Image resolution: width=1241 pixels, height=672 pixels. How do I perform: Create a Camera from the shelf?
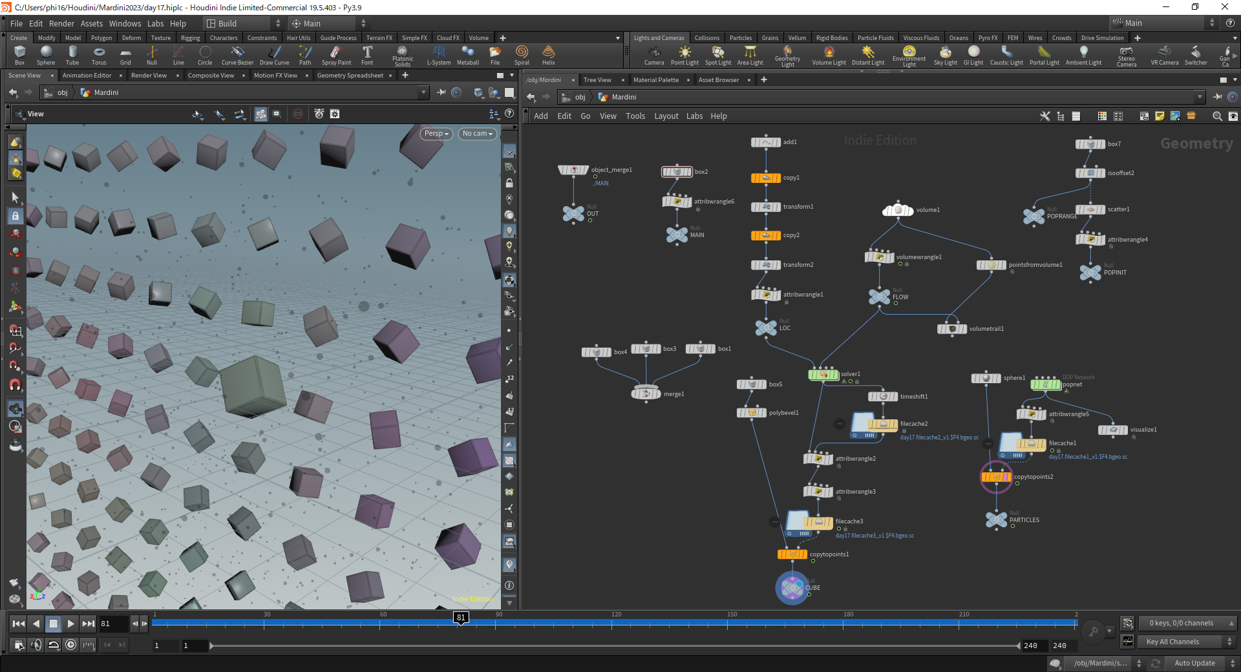654,56
